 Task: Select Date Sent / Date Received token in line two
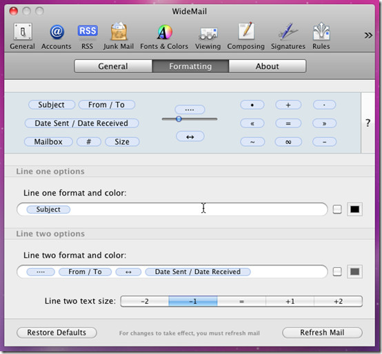tap(198, 272)
